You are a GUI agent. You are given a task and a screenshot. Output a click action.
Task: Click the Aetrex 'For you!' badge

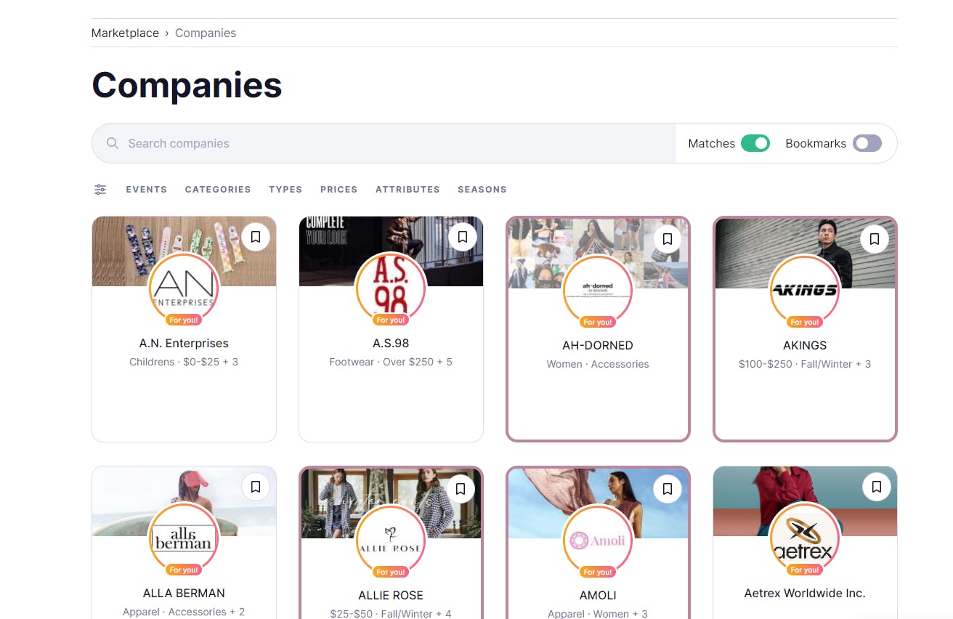point(805,570)
